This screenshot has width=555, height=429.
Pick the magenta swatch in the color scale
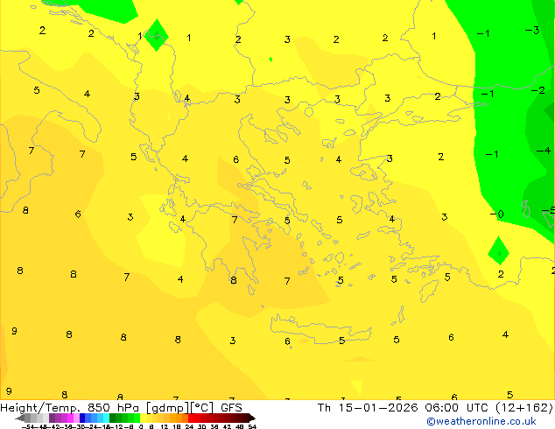tap(70, 418)
